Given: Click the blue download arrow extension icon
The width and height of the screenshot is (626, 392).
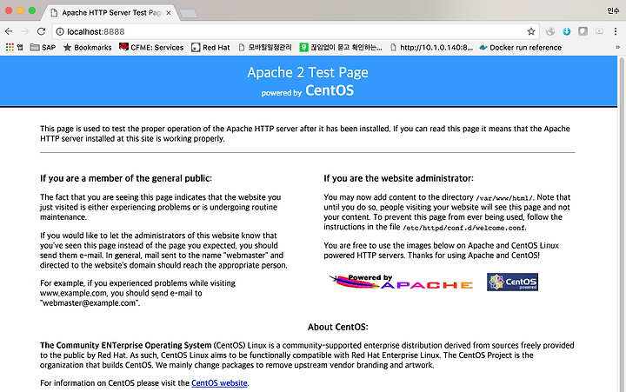Looking at the screenshot, I should click(567, 31).
